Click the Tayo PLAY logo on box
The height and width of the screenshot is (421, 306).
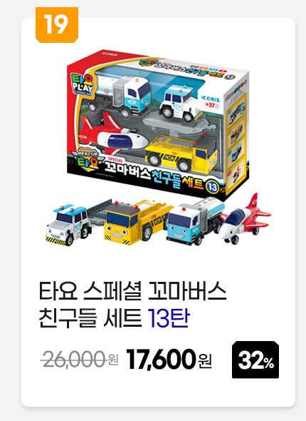(x=83, y=86)
